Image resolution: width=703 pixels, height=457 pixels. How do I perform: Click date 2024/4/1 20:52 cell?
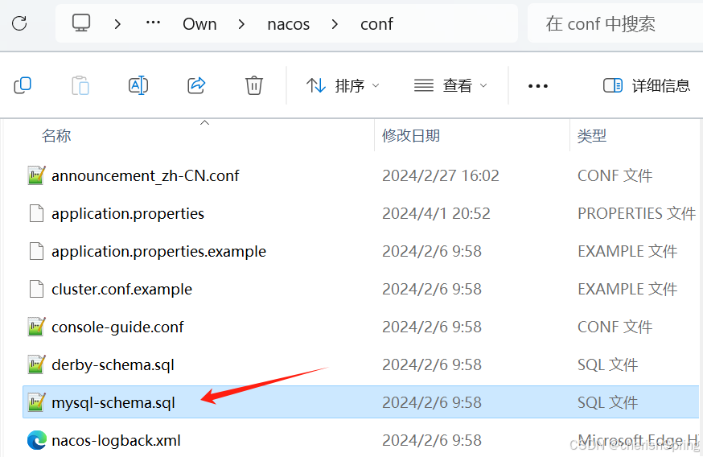tap(436, 213)
